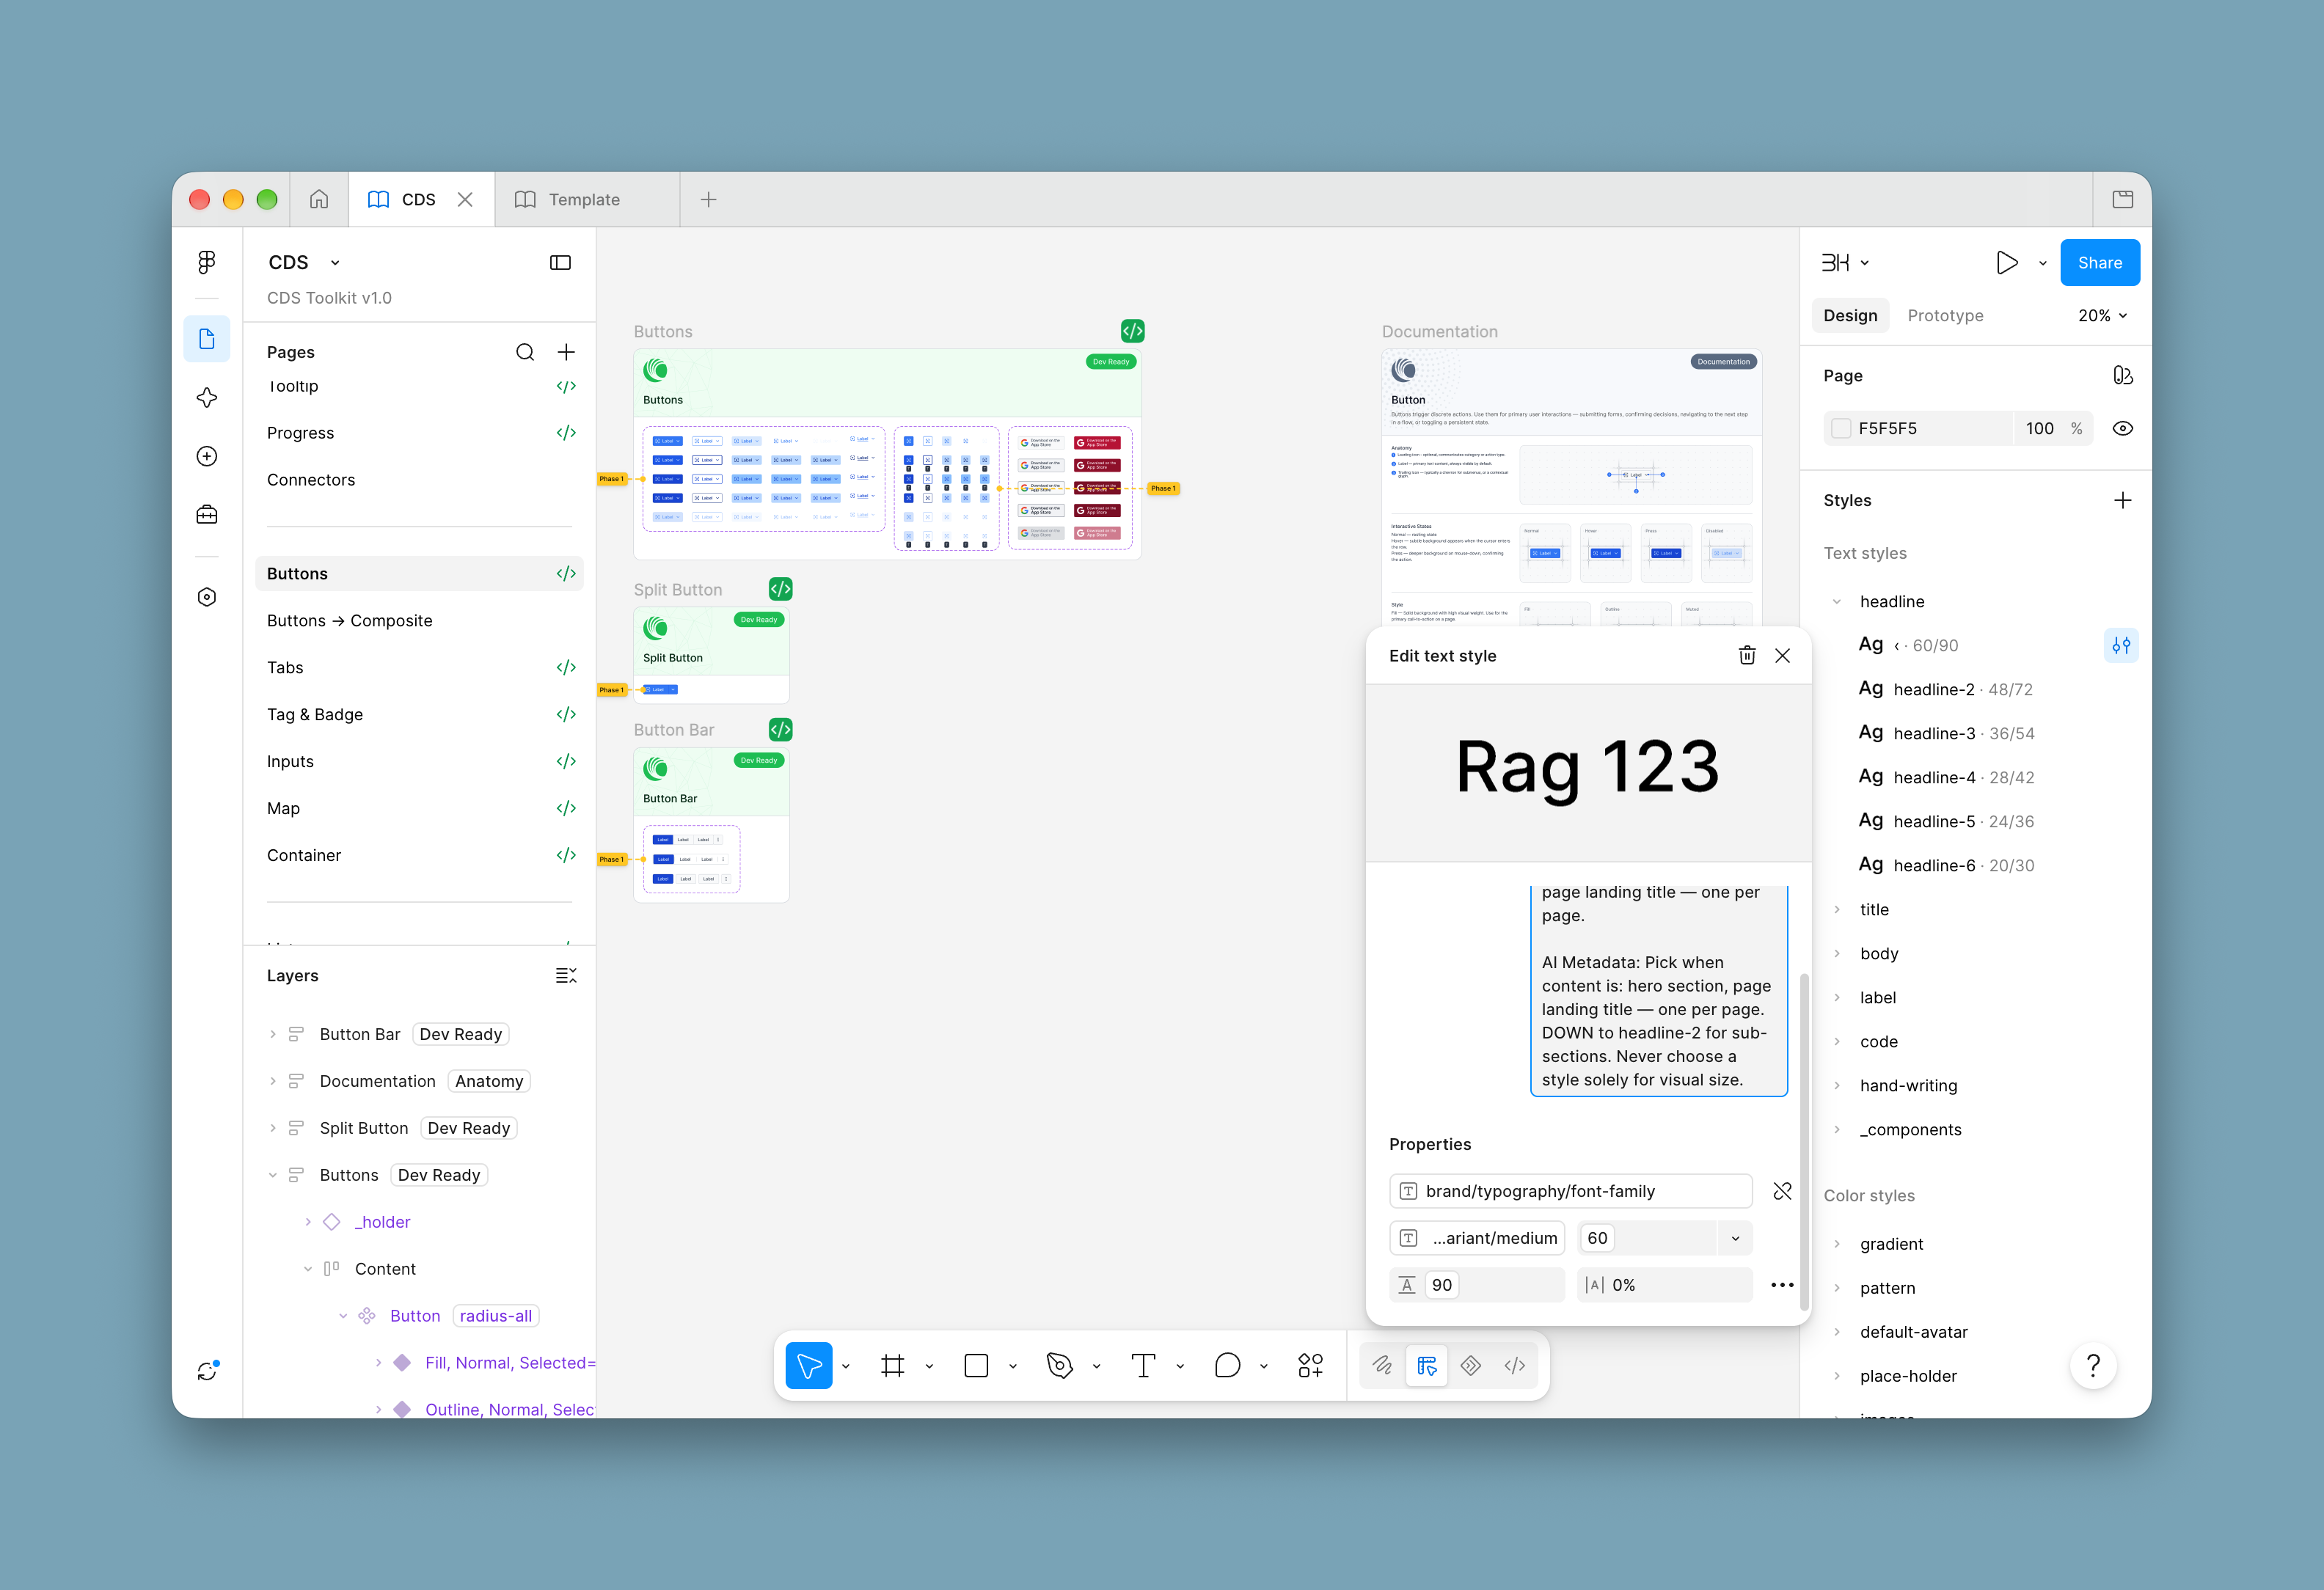
Task: Toggle the left sidebar panel layout icon
Action: (x=560, y=262)
